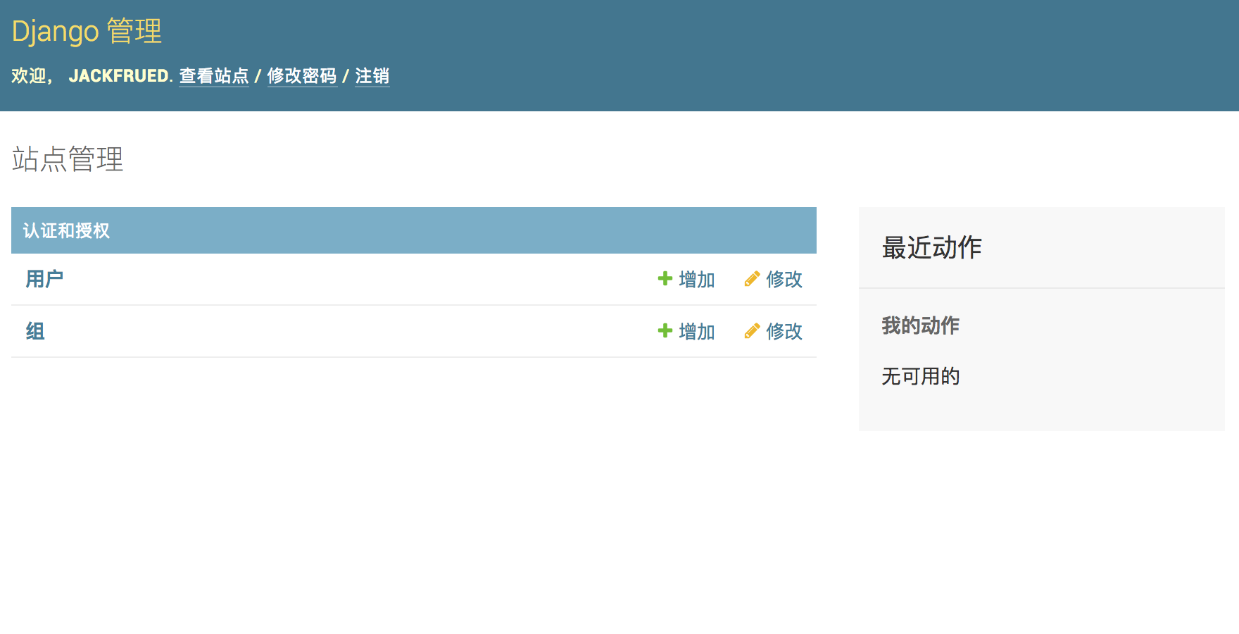Click the green plus icon in 用户 row
This screenshot has width=1239, height=634.
click(x=665, y=279)
